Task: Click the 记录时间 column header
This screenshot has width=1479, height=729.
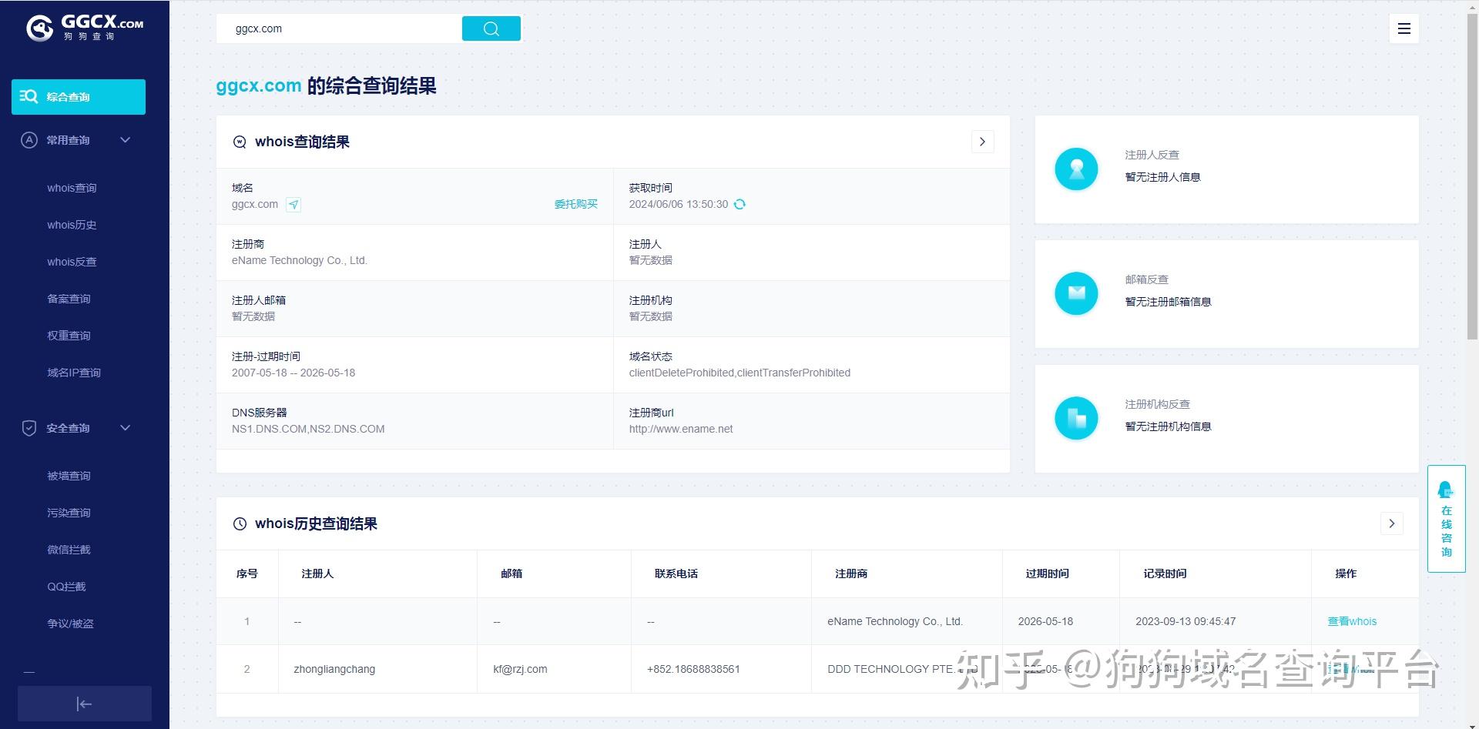Action: point(1165,574)
